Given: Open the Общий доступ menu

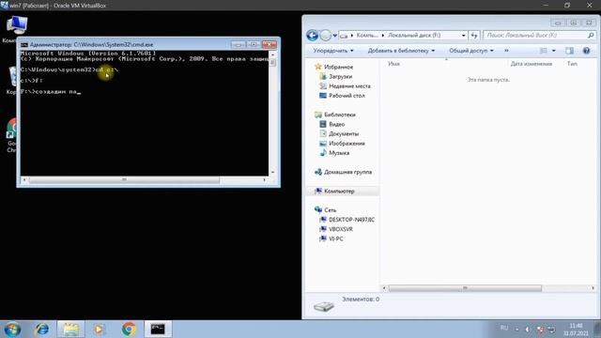Looking at the screenshot, I should 471,51.
